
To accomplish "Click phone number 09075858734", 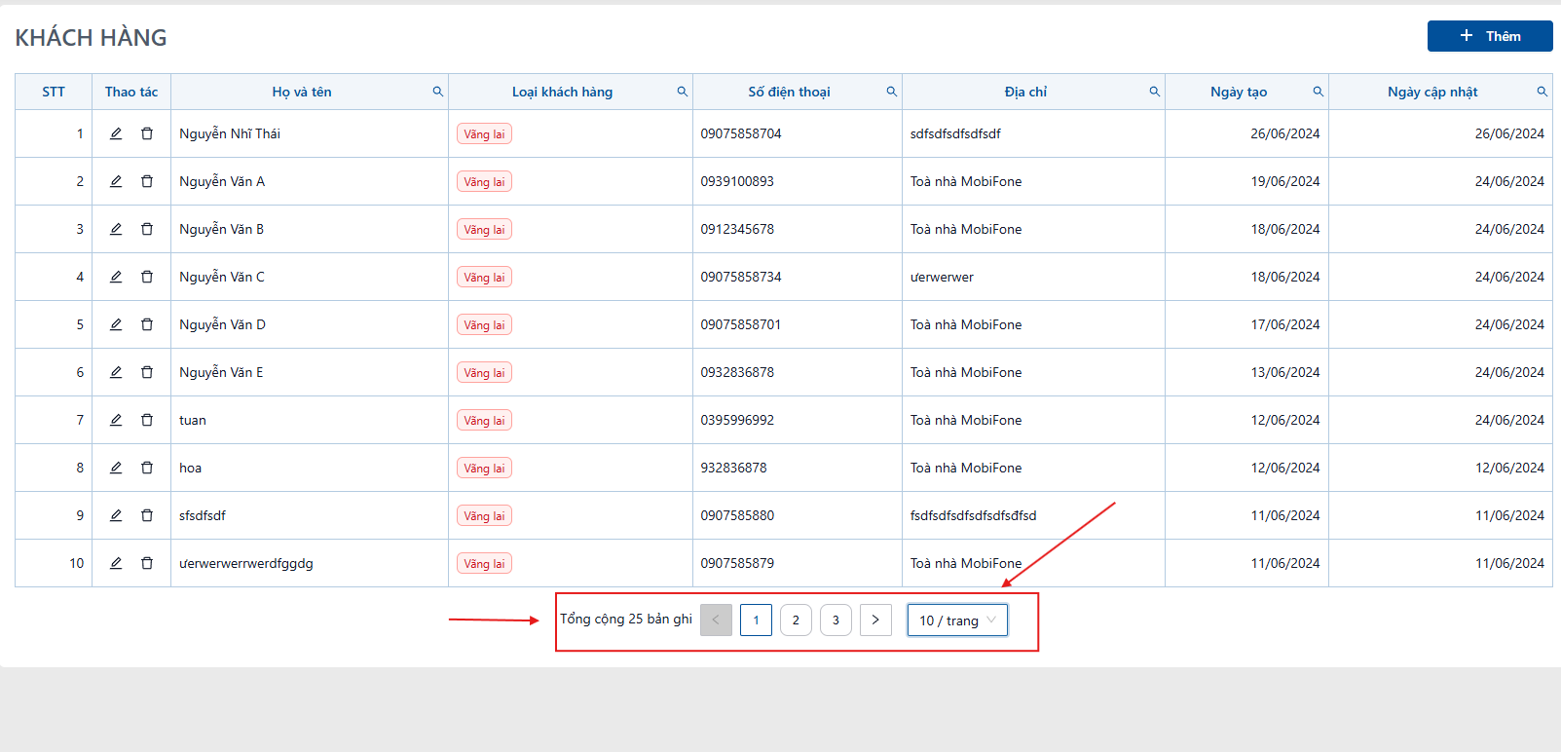I will (x=741, y=277).
